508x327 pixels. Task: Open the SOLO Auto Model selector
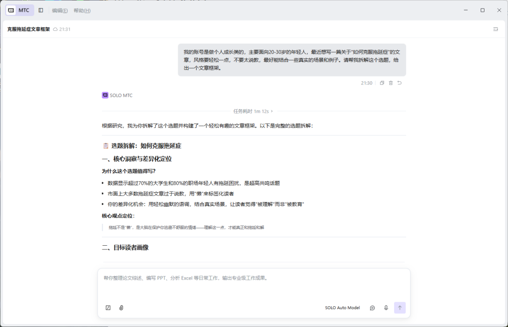[342, 308]
